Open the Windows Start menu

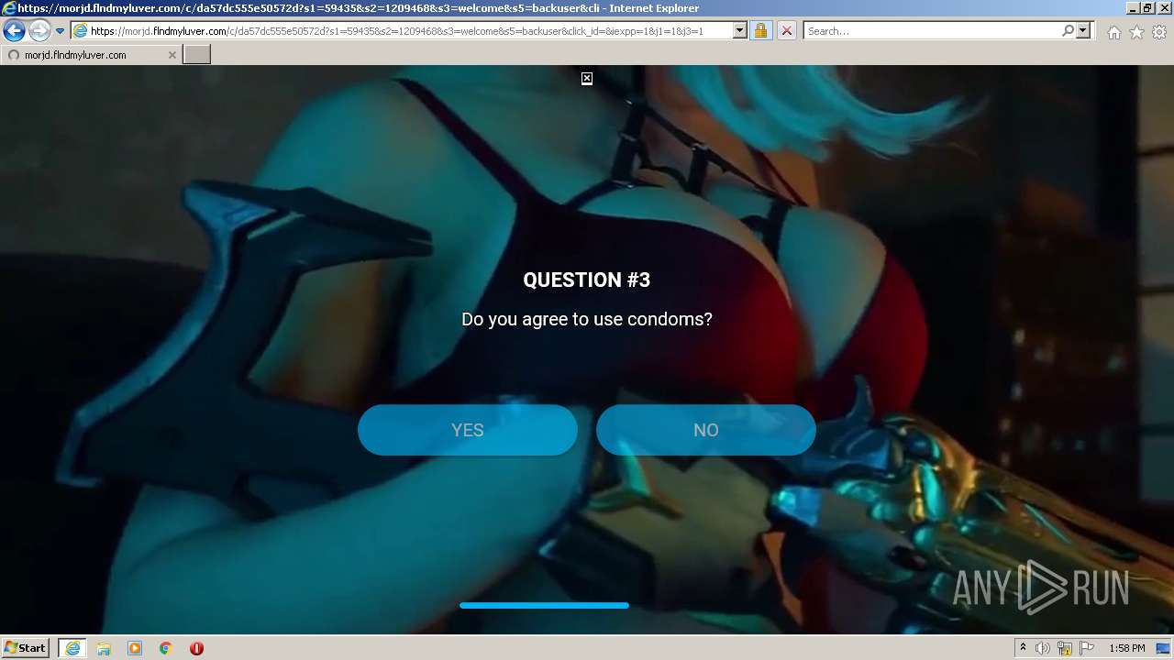pos(26,648)
